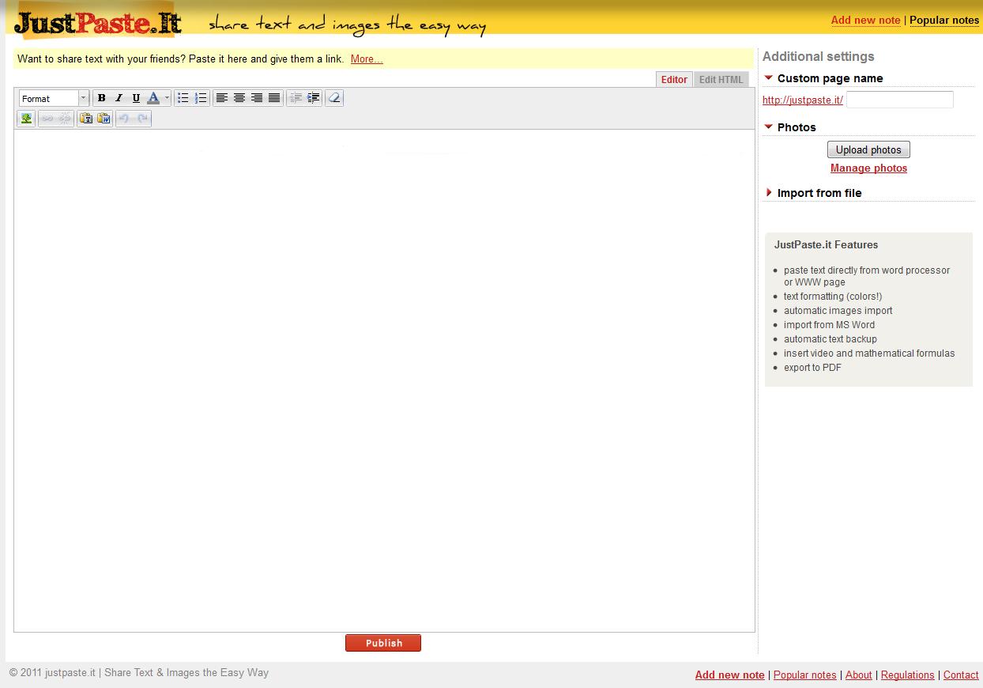
Task: Click the Paste as plain text icon
Action: click(87, 118)
